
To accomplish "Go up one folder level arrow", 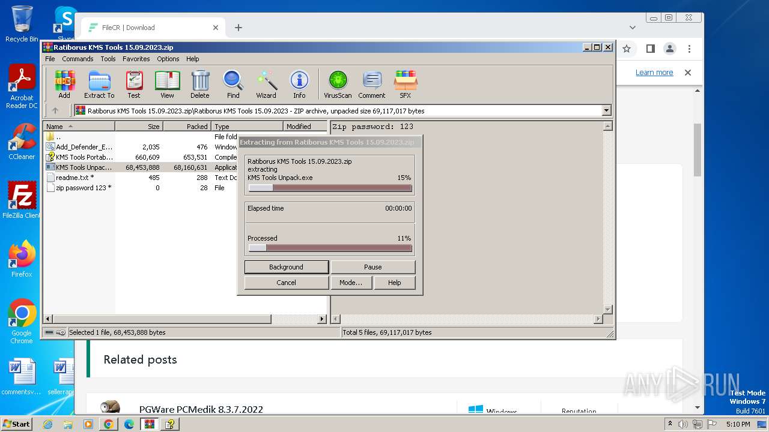I will 55,110.
